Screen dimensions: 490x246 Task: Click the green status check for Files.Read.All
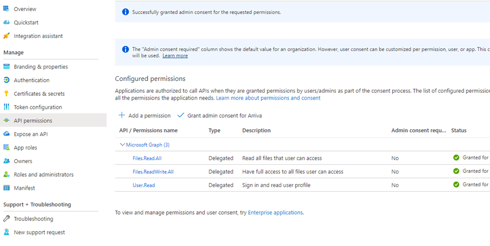coord(456,157)
